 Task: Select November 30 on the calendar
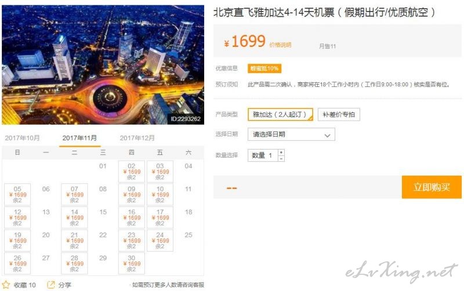(x=132, y=263)
